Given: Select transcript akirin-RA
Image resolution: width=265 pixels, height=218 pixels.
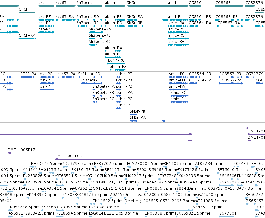Looking at the screenshot, I should point(114,48).
